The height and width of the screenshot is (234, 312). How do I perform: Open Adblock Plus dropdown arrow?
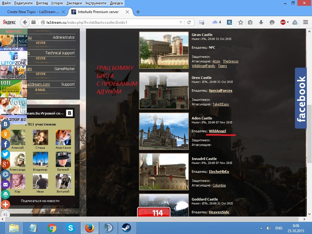(x=288, y=22)
